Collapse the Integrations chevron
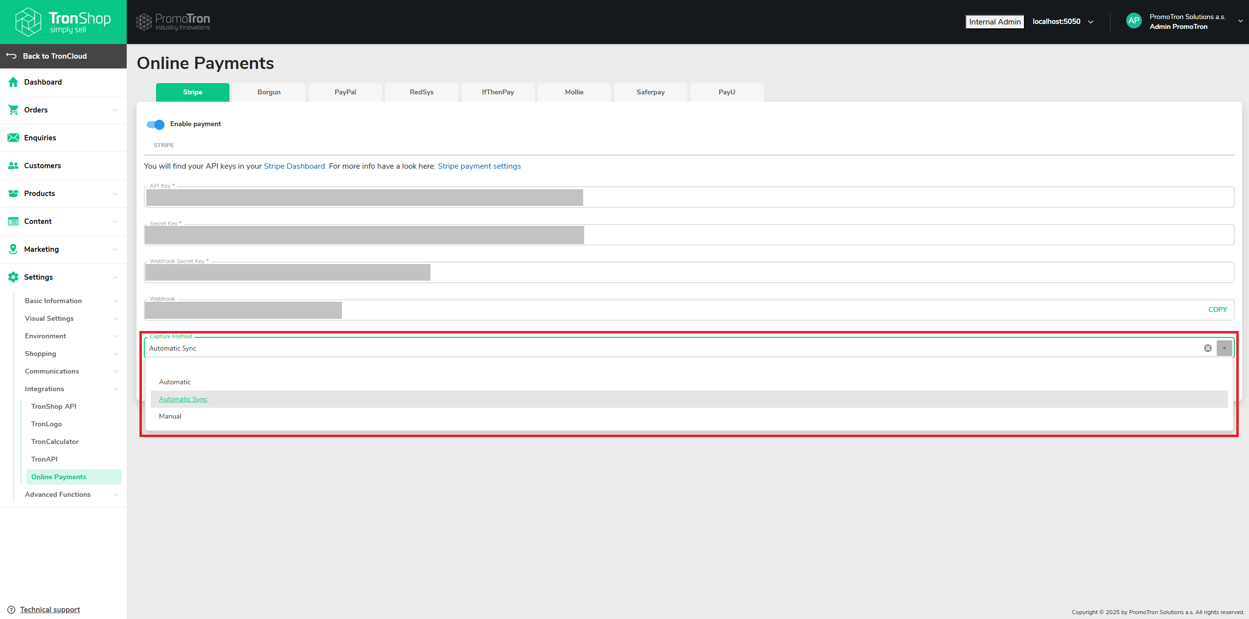Screen dimensions: 1249x619 [x=116, y=389]
